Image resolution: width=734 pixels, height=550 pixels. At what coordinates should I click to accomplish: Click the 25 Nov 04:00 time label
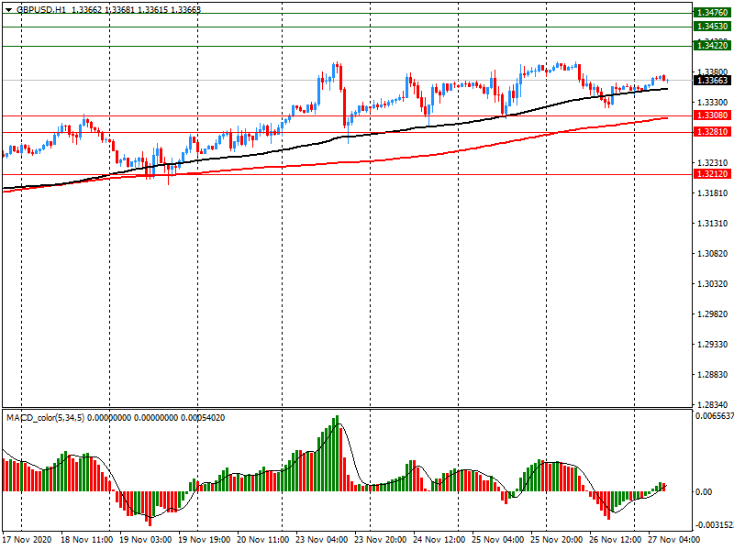tap(497, 540)
